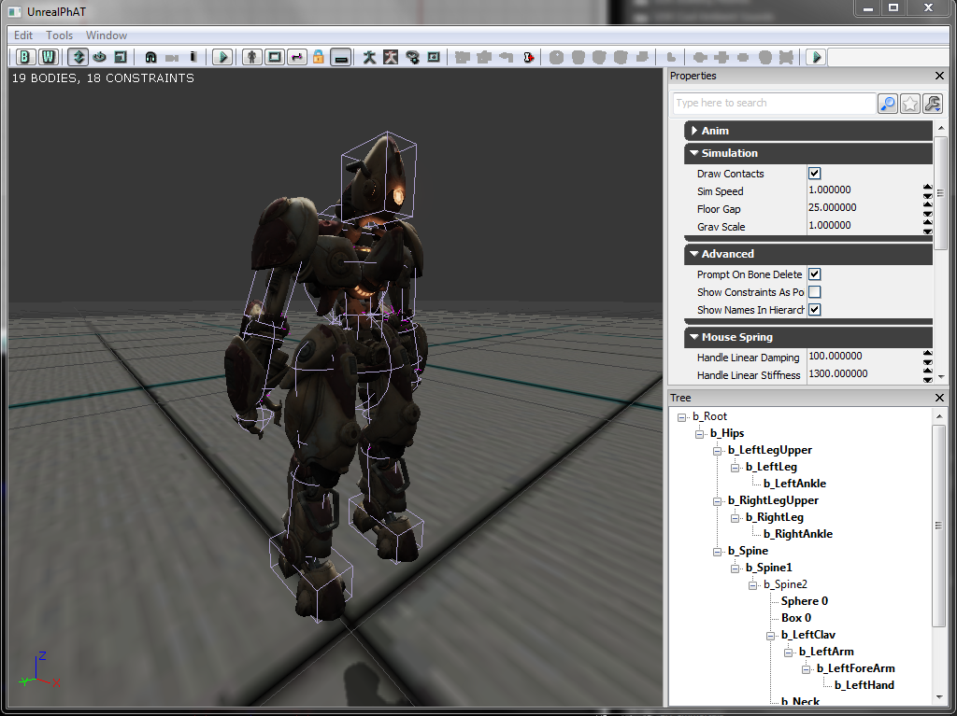Click the W world space button
957x716 pixels.
click(47, 57)
